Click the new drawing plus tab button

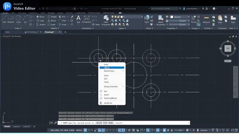(x=65, y=32)
